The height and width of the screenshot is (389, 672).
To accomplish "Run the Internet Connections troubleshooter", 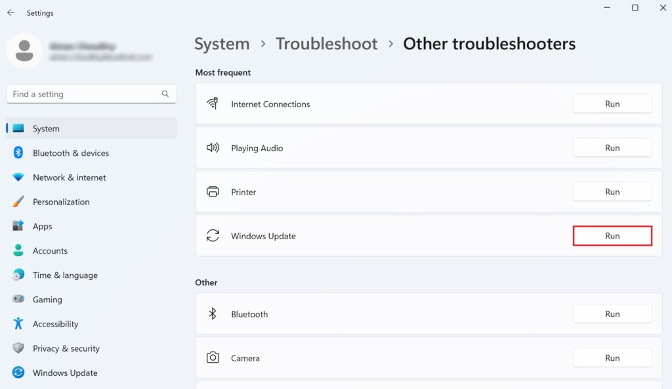I will [612, 104].
